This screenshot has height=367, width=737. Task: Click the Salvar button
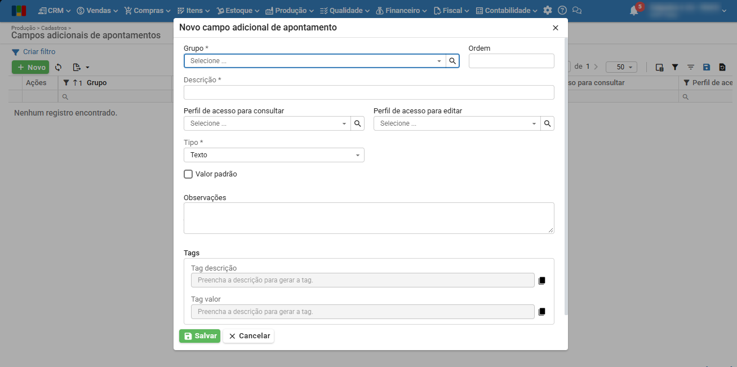[x=199, y=336]
